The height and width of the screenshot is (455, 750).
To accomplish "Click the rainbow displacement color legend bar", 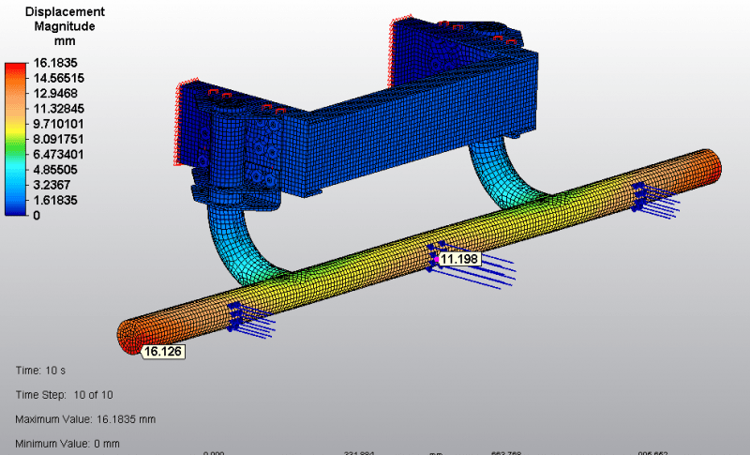I will pyautogui.click(x=16, y=139).
